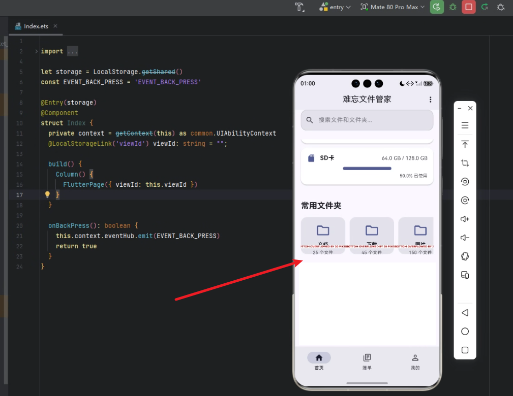Click the emulator Back triangle button

pyautogui.click(x=465, y=313)
